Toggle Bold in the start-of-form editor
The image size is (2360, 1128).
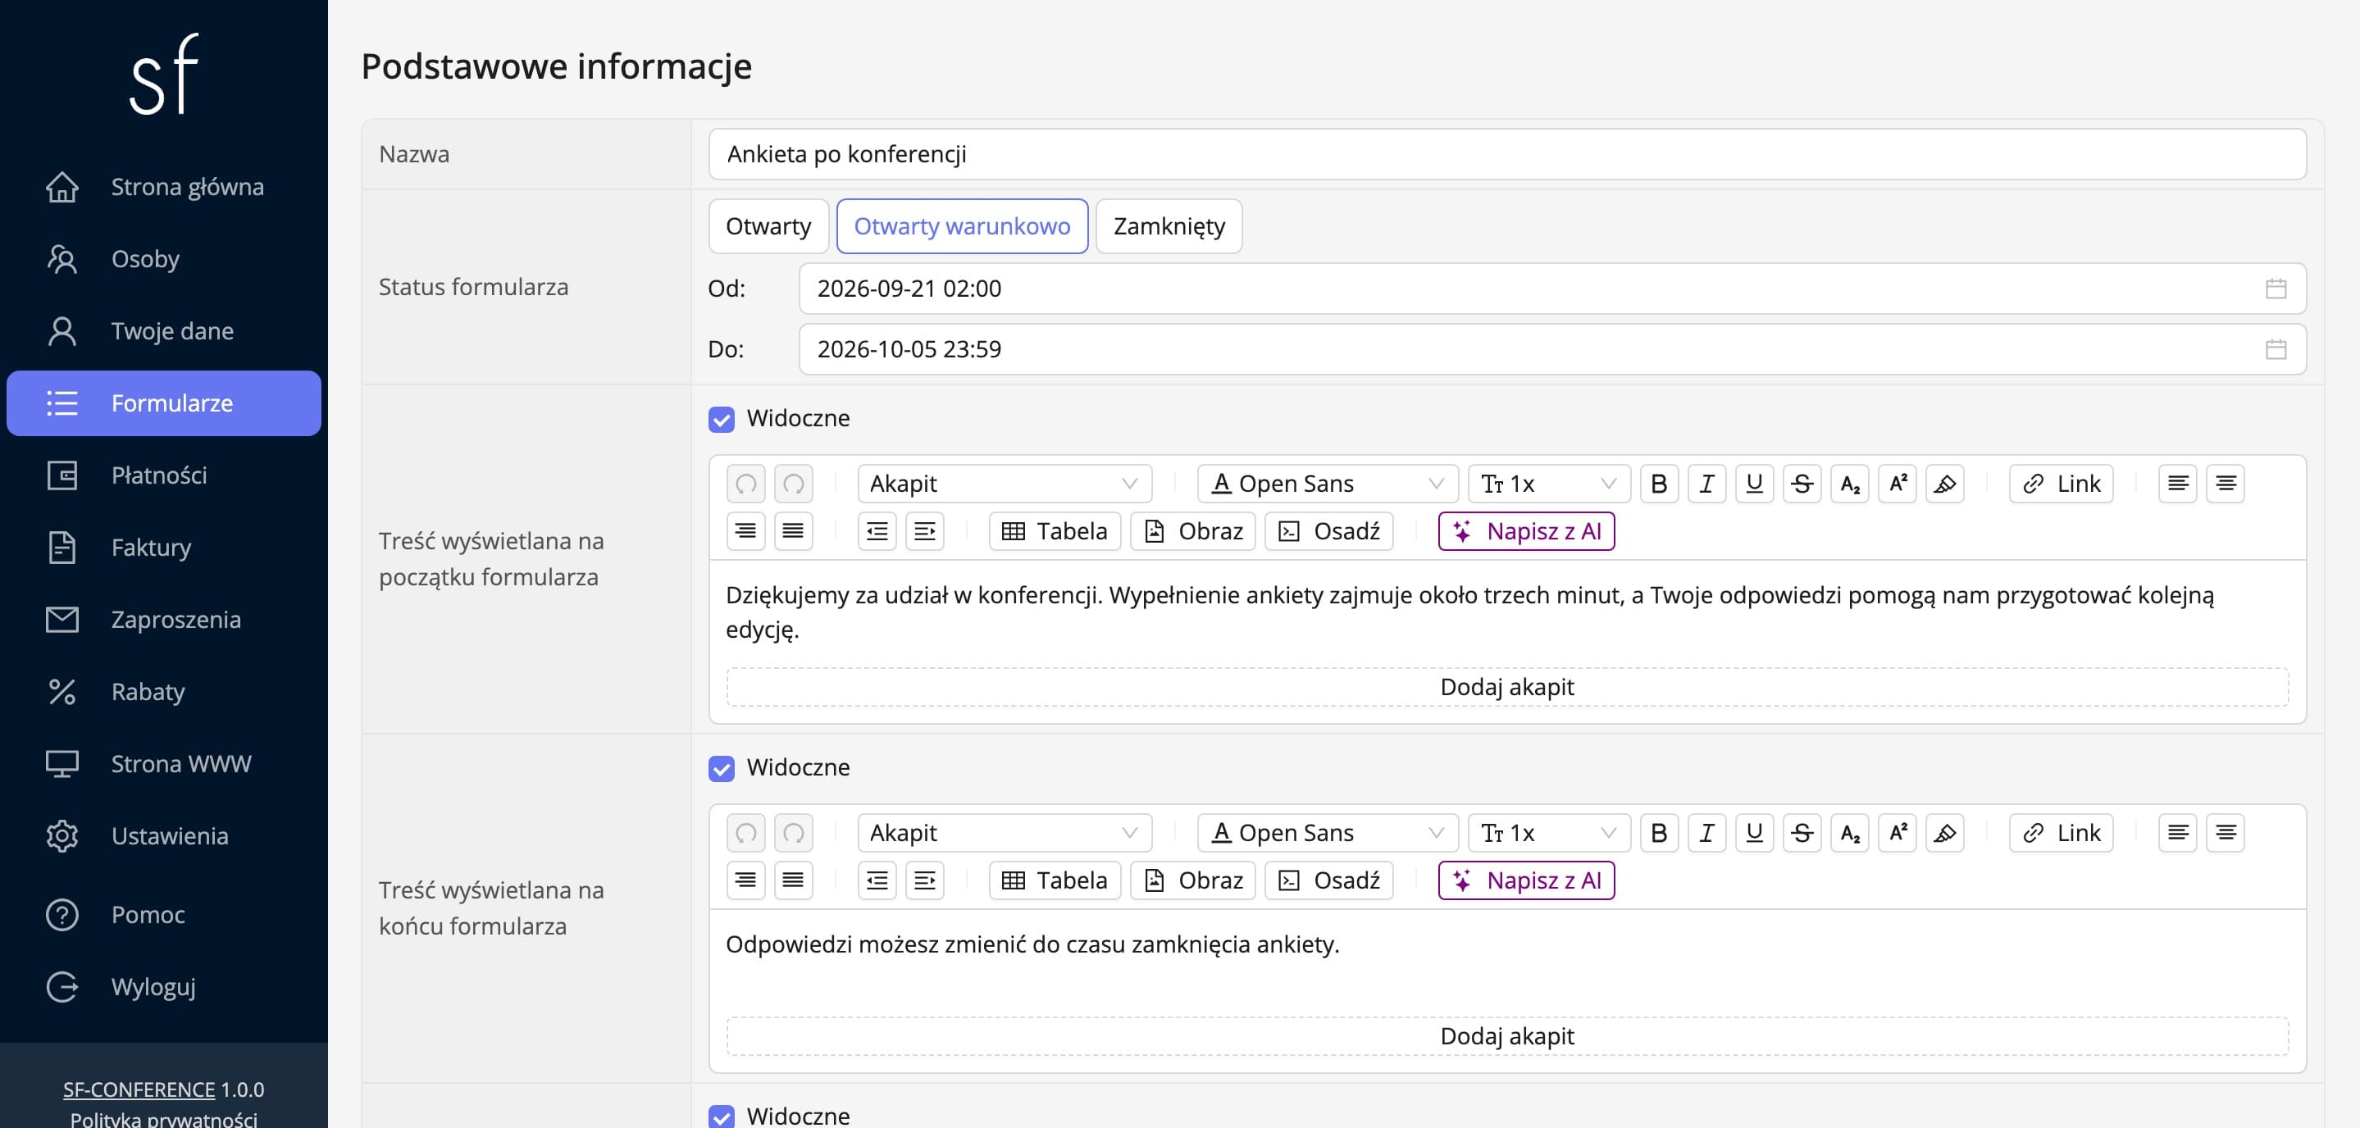tap(1659, 484)
